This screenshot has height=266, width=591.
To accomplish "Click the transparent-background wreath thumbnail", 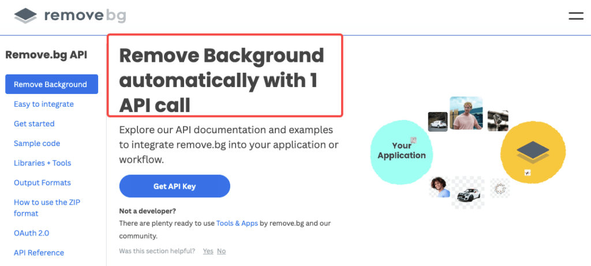I will pyautogui.click(x=500, y=188).
